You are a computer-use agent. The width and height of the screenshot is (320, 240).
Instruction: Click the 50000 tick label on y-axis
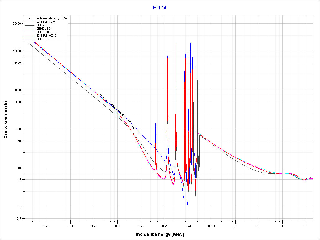16,24
